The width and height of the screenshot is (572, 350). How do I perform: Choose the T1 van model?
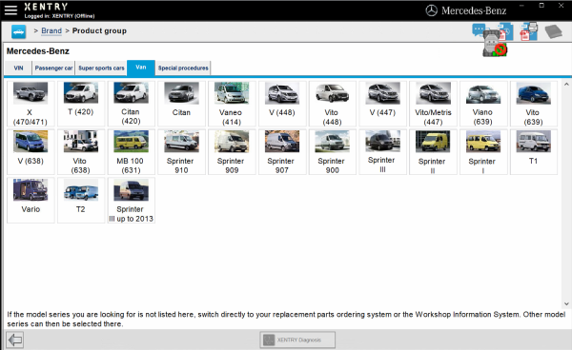[534, 152]
